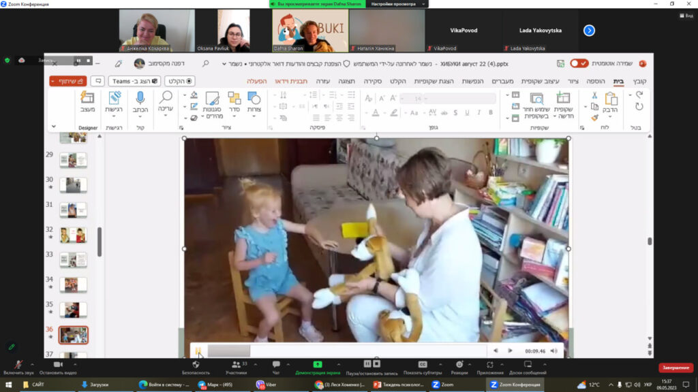The height and width of the screenshot is (392, 698).
Task: Click the Dictate microphone icon in ribbon
Action: tap(140, 99)
